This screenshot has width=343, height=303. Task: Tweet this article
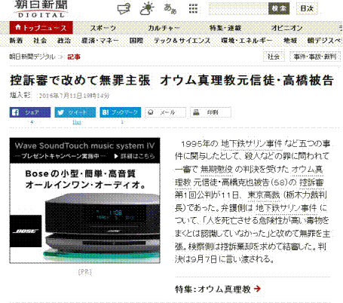click(75, 112)
